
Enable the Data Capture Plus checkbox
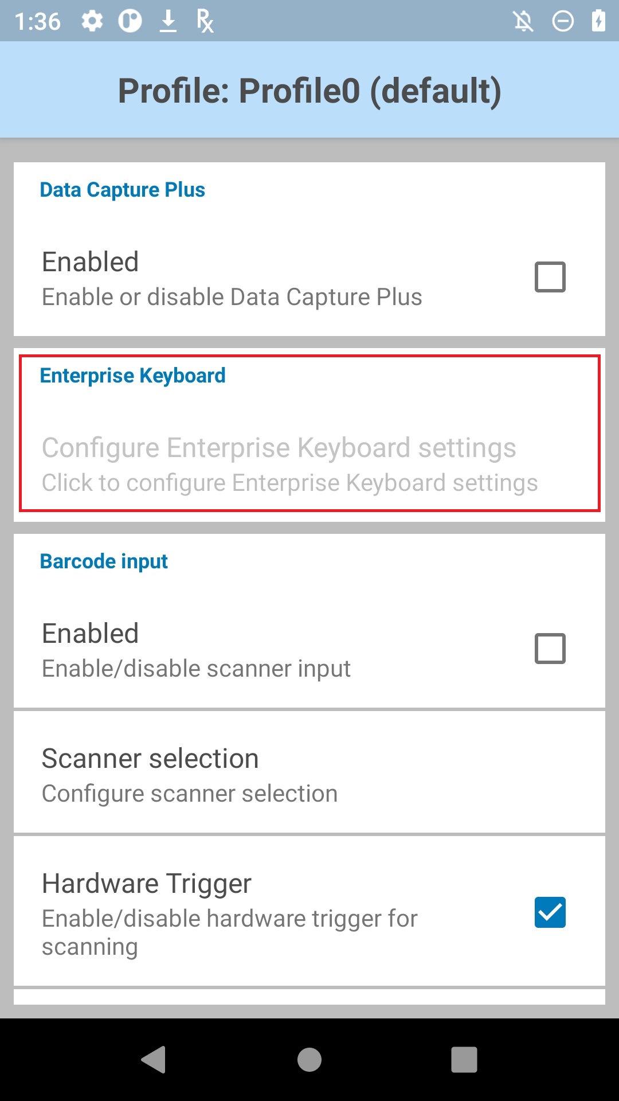(x=550, y=277)
